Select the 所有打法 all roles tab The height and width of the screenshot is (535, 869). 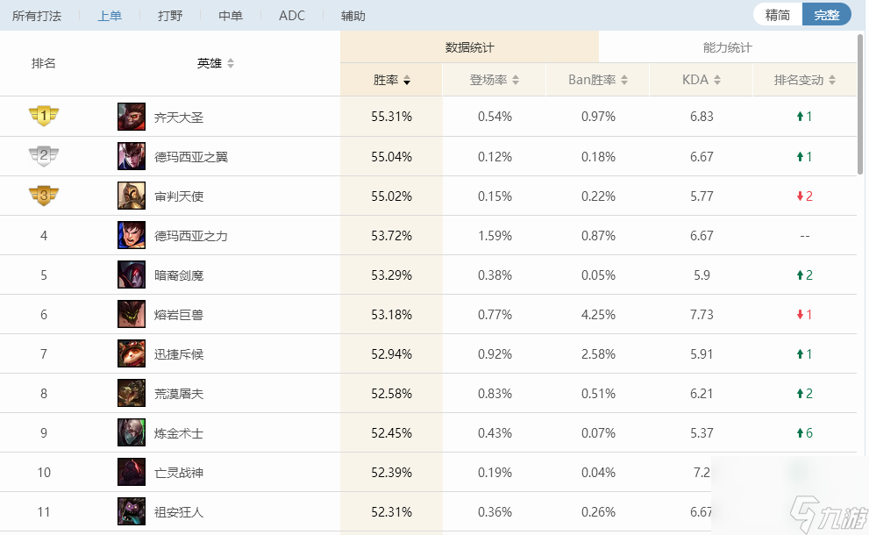point(37,16)
